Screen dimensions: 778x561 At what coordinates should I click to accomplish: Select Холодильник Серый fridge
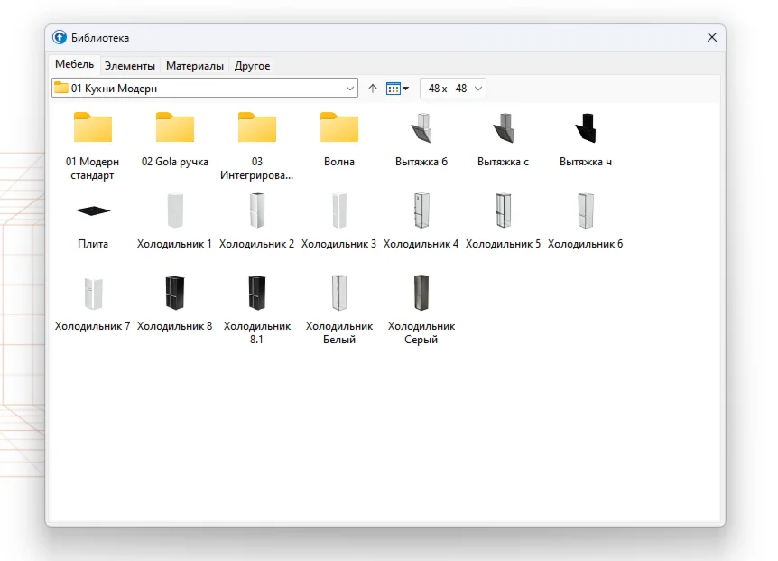click(421, 293)
